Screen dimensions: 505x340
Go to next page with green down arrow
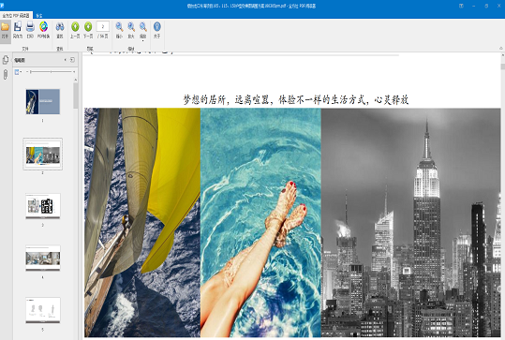(x=88, y=30)
